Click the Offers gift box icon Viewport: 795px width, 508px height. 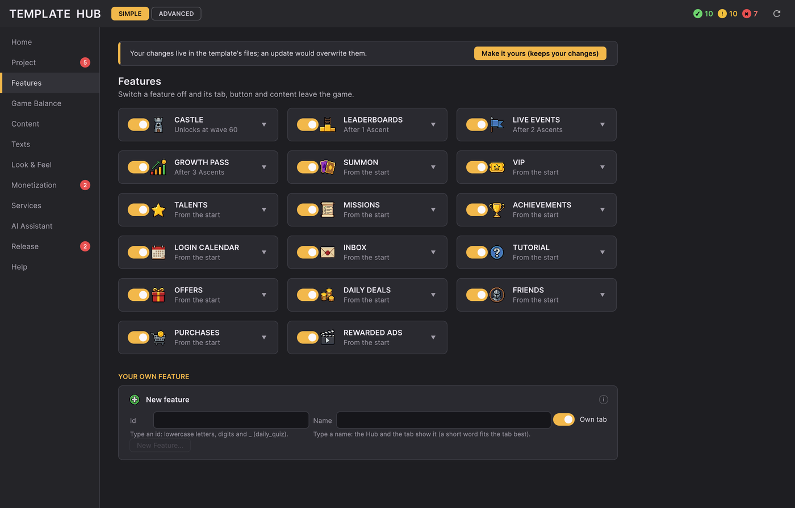click(x=158, y=295)
